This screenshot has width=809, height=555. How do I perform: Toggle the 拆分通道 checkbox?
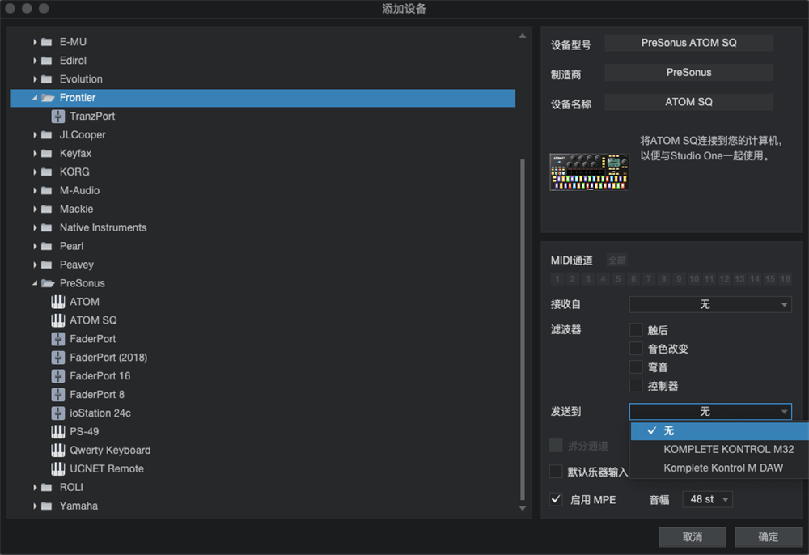click(556, 445)
